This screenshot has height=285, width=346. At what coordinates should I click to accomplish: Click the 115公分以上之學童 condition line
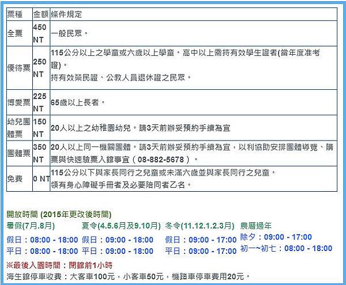coord(185,59)
